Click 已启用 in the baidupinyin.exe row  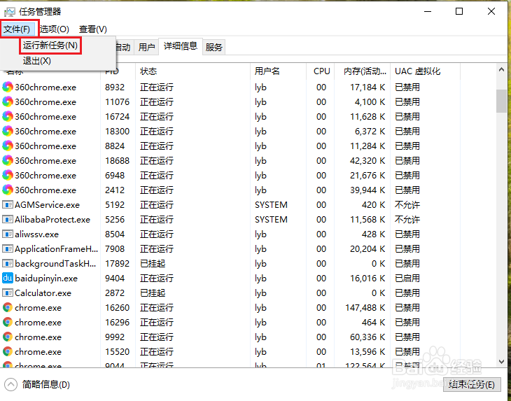coord(407,279)
